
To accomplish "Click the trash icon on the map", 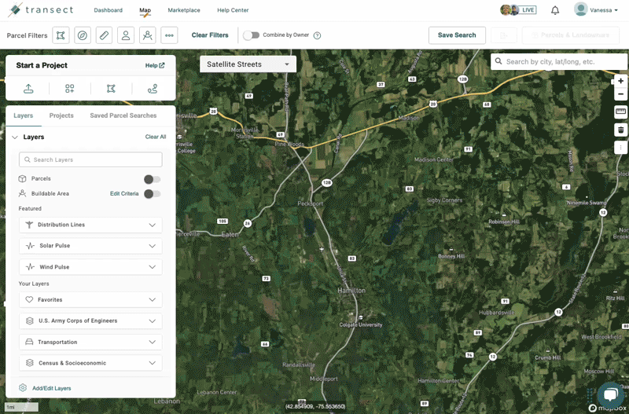I will coord(620,130).
